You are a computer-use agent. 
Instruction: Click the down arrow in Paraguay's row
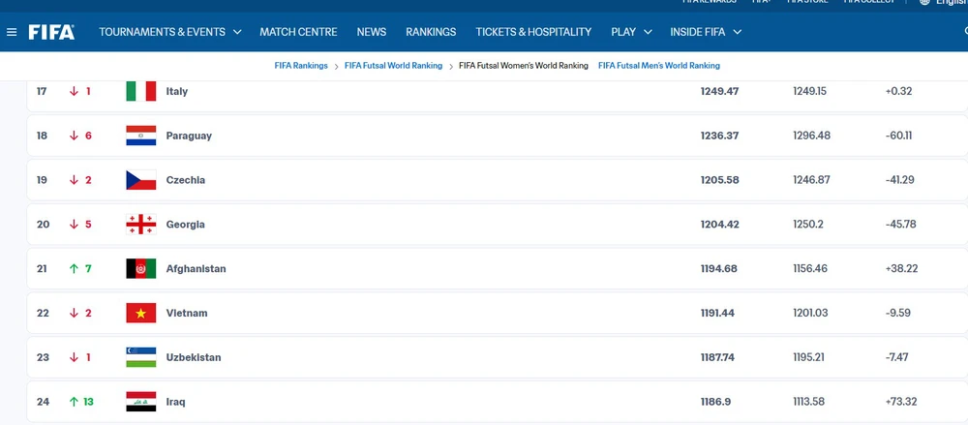pyautogui.click(x=74, y=136)
